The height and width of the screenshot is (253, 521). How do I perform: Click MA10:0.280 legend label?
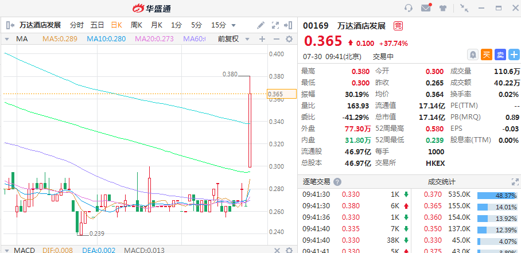[x=106, y=39]
